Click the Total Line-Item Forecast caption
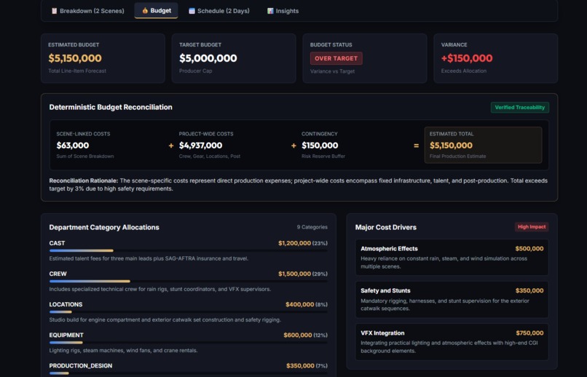The width and height of the screenshot is (587, 377). (77, 71)
